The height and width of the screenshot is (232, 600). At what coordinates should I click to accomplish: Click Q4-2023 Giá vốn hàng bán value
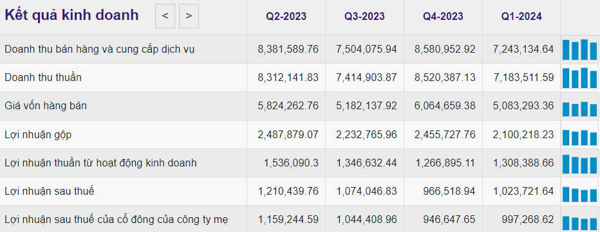(x=445, y=106)
